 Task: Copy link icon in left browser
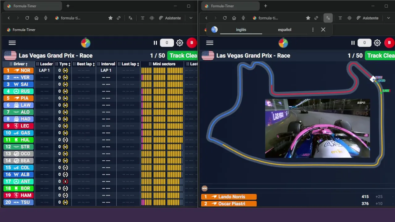[x=118, y=18]
